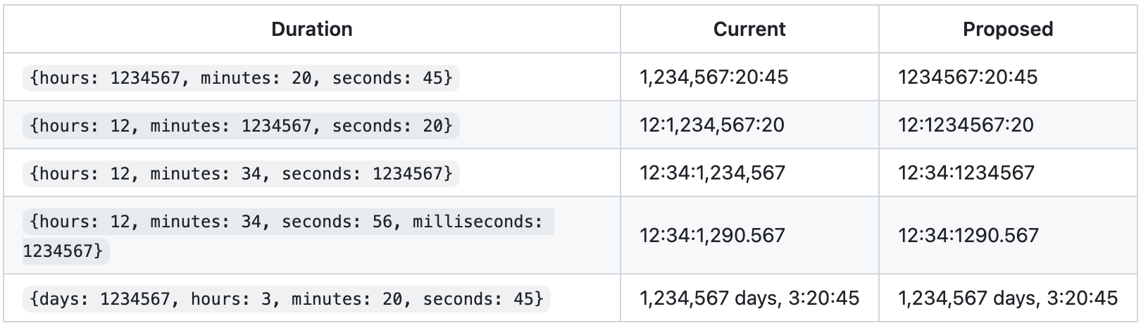Click proposed value 1234567:20:45
The image size is (1141, 328).
[x=968, y=77]
